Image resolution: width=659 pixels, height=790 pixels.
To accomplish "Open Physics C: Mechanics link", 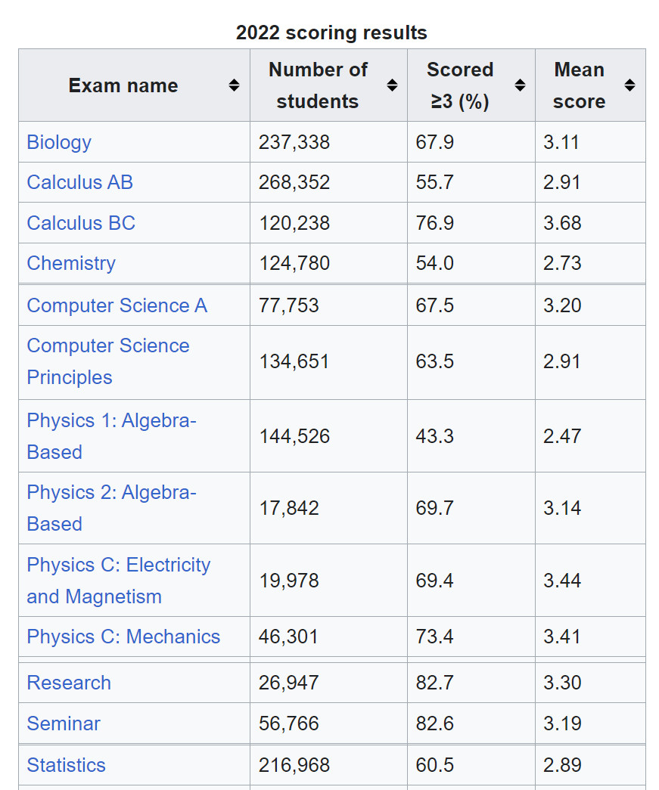I will [x=123, y=637].
